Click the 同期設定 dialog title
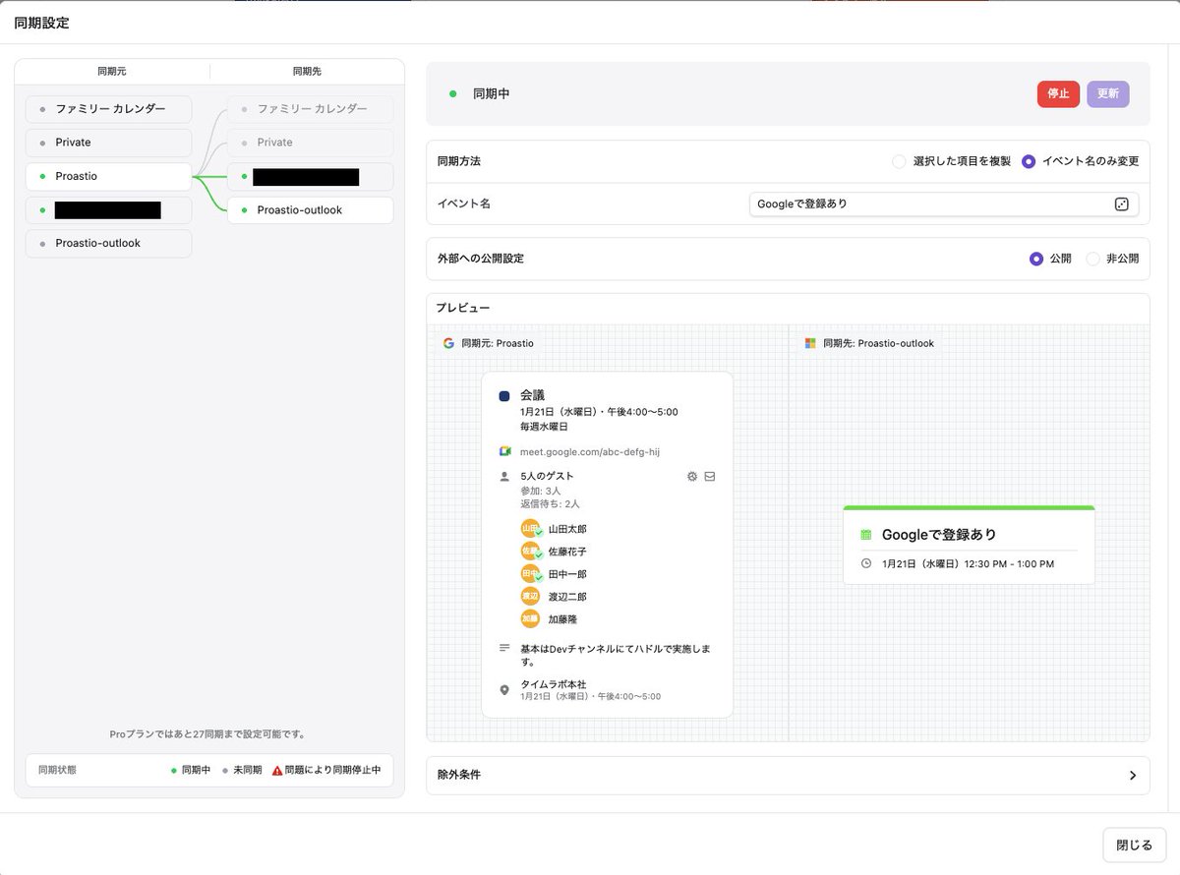The height and width of the screenshot is (875, 1180). [41, 22]
